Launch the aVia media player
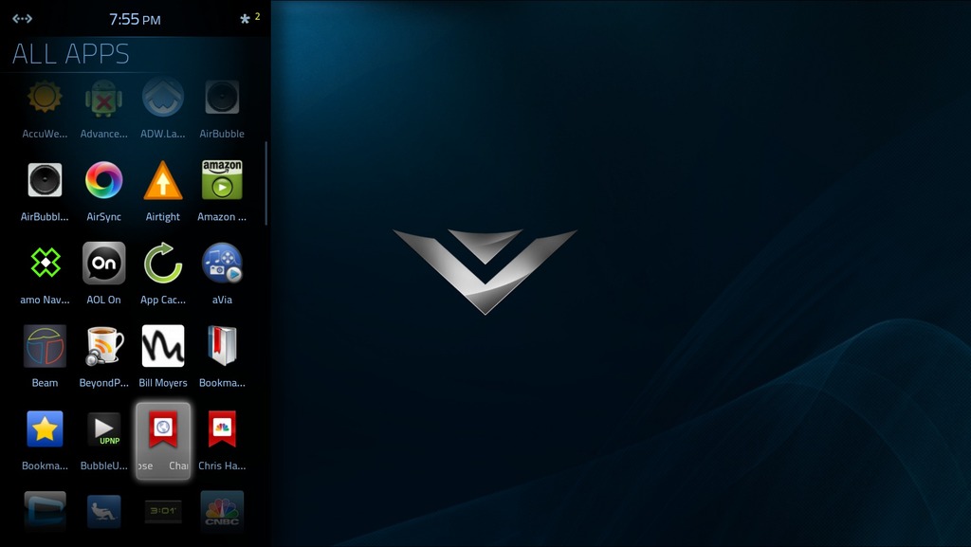The width and height of the screenshot is (971, 547). (x=222, y=264)
